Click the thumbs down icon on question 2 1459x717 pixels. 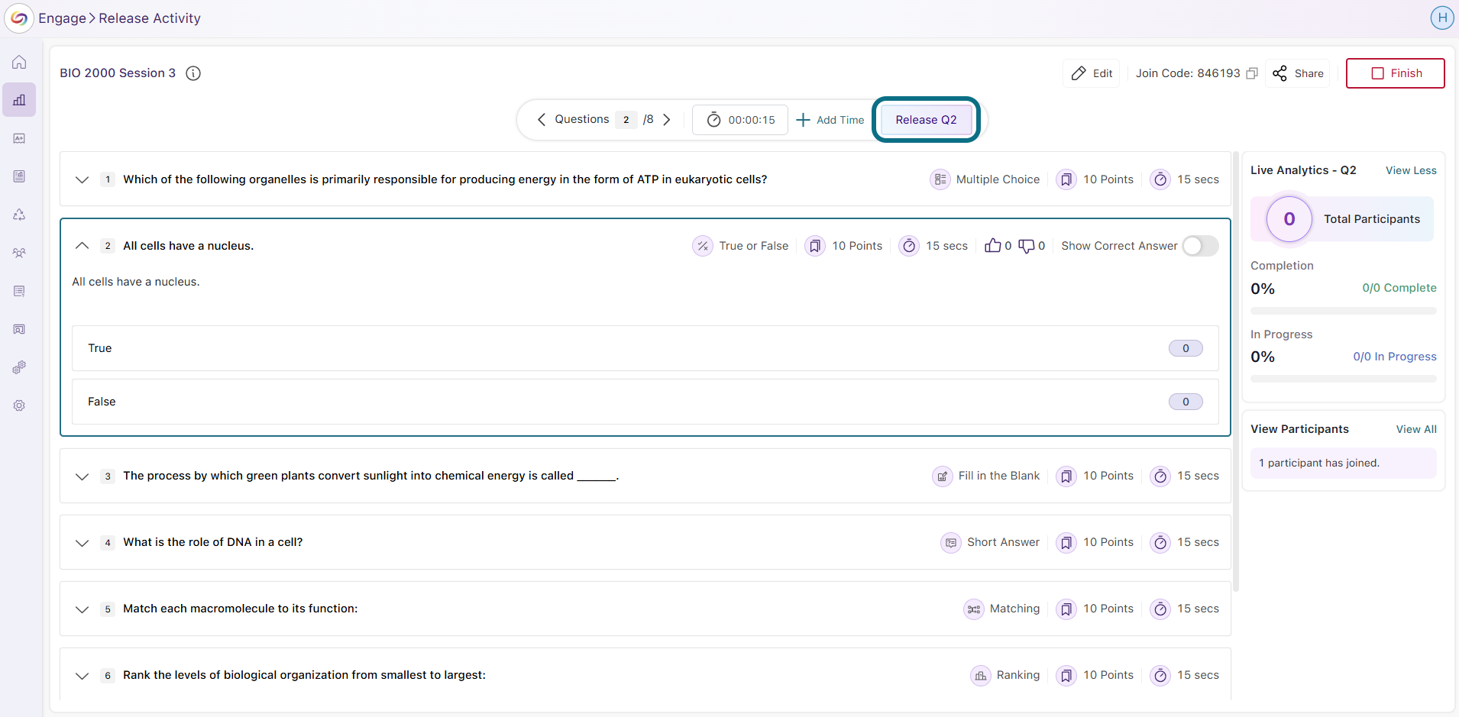1026,246
